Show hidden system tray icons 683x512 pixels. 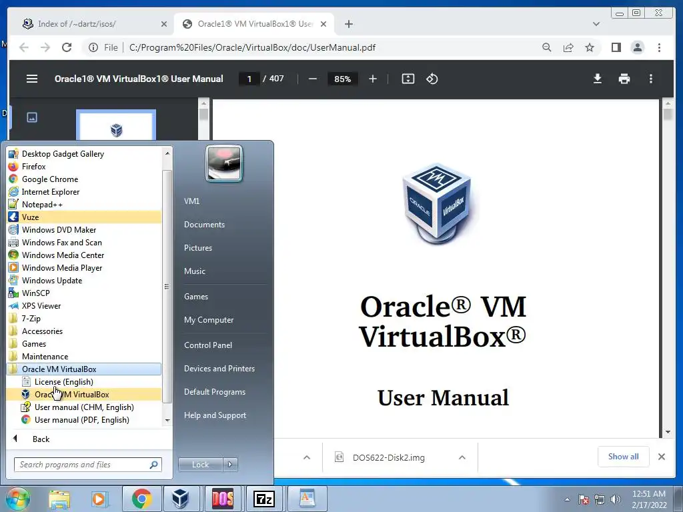click(x=567, y=499)
